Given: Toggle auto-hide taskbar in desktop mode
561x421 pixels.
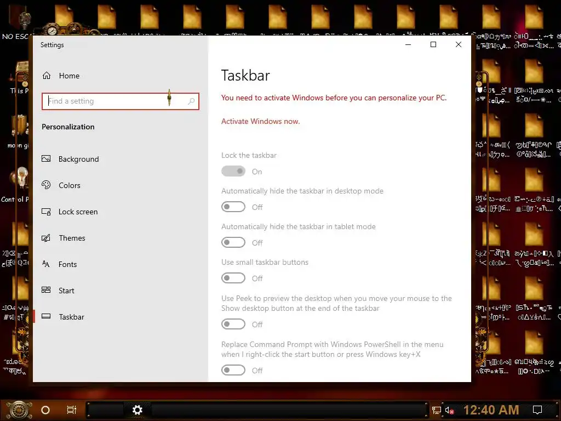Looking at the screenshot, I should [x=233, y=207].
